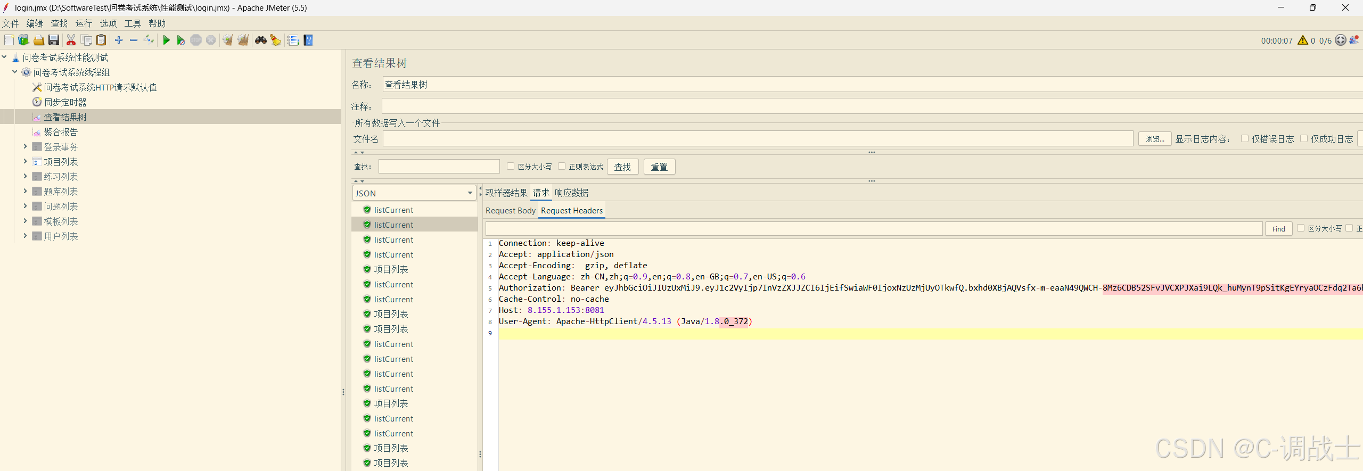This screenshot has width=1363, height=471.
Task: Click the Cut scissors icon
Action: point(71,40)
